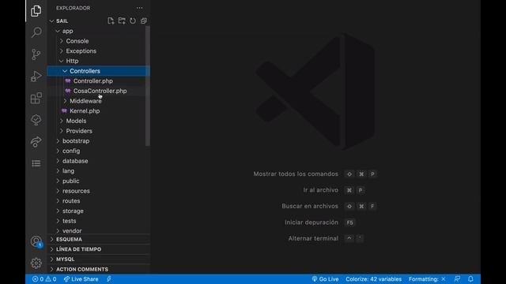Click the feedback icon in status bar
The height and width of the screenshot is (284, 506).
point(457,279)
